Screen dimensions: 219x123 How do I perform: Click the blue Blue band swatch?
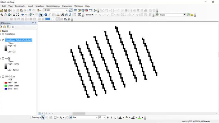(6, 89)
